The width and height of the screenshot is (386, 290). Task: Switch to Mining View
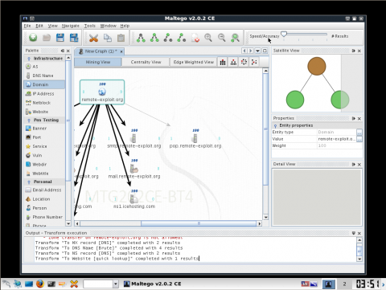point(98,62)
